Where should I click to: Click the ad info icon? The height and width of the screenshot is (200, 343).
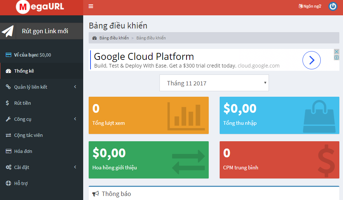tap(336, 57)
